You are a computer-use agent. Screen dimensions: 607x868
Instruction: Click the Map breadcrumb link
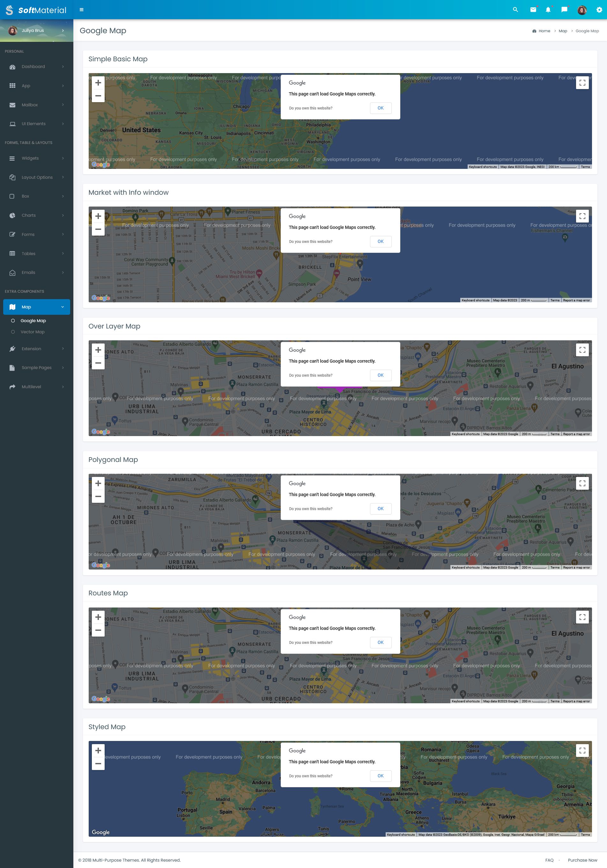tap(562, 31)
